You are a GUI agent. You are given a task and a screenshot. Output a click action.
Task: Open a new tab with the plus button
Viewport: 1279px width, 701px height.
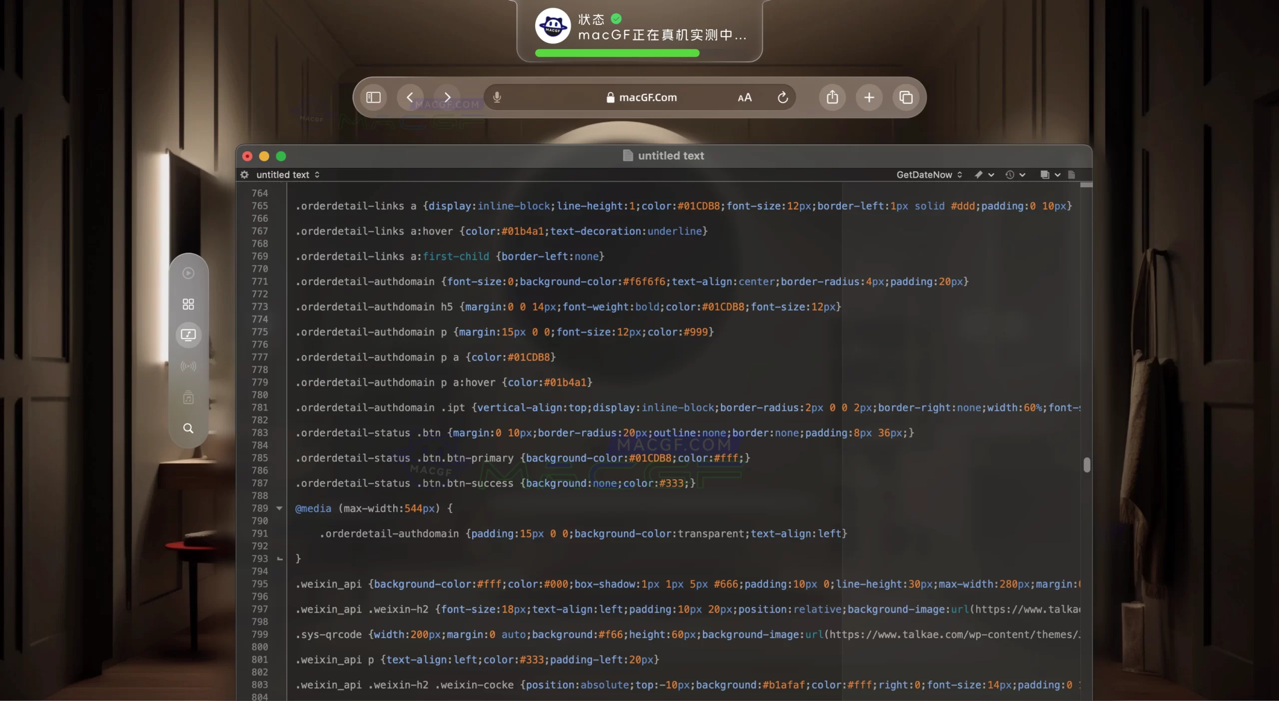869,97
